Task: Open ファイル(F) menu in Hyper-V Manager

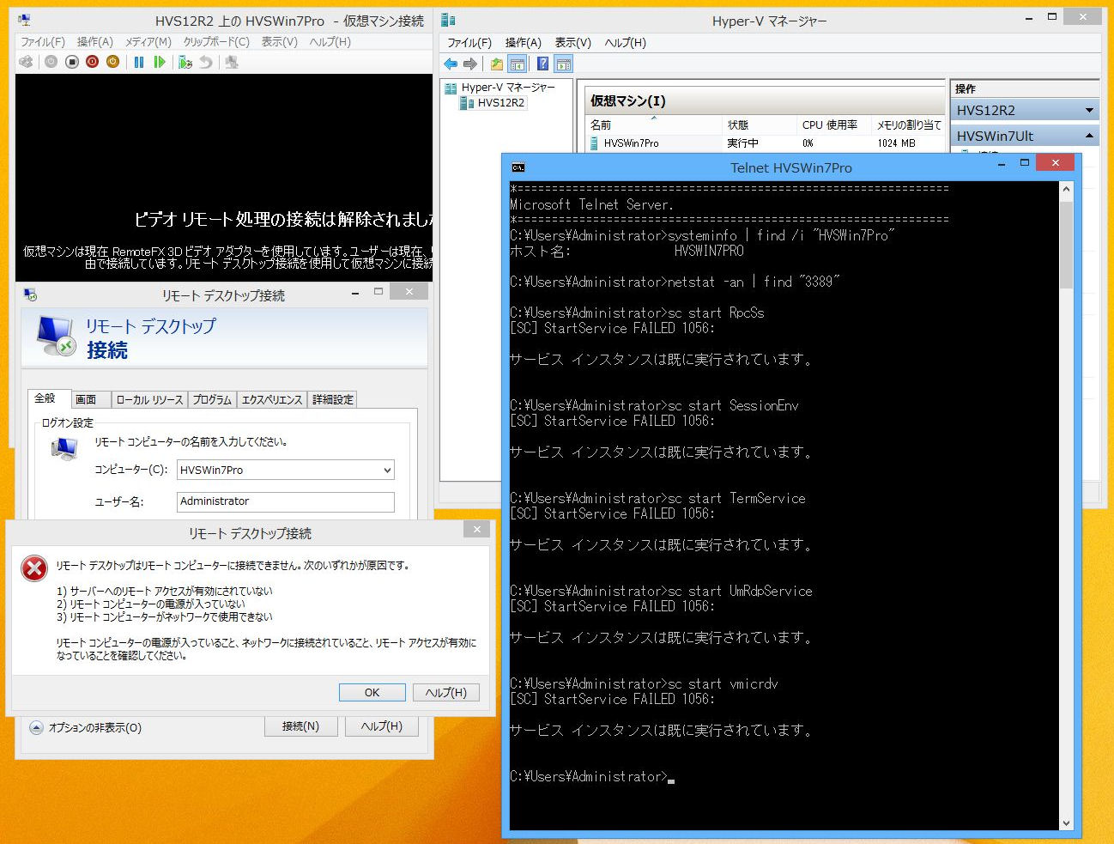Action: (469, 42)
